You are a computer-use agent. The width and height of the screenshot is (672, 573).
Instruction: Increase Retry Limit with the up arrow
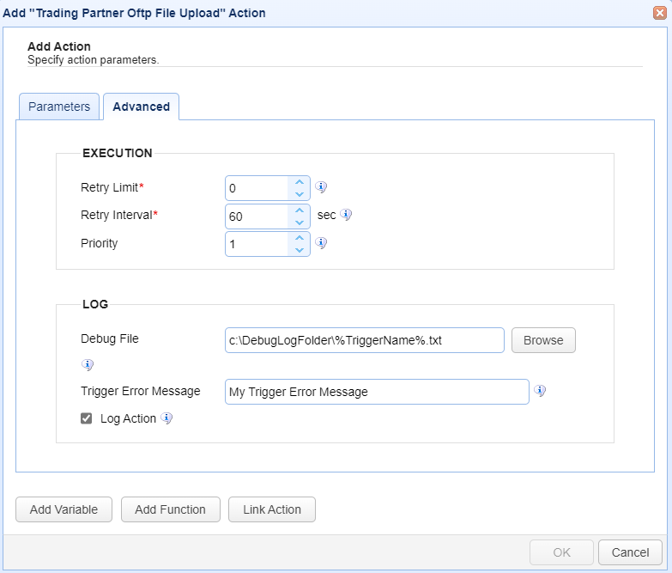pyautogui.click(x=300, y=182)
